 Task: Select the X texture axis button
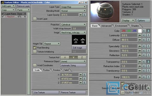tap(65, 57)
